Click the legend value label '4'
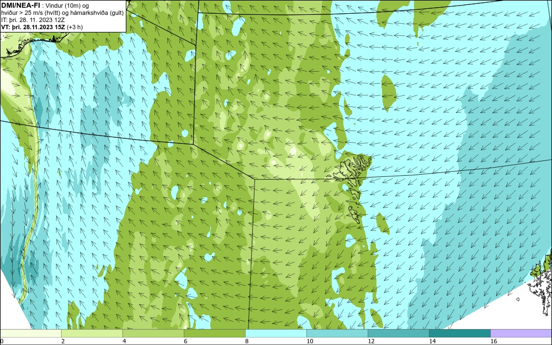Screen dimensions: 552x345 (x=124, y=341)
